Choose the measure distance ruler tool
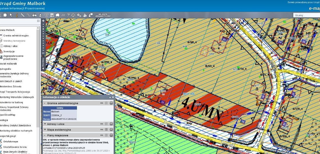The width and height of the screenshot is (320, 154). pyautogui.click(x=23, y=15)
